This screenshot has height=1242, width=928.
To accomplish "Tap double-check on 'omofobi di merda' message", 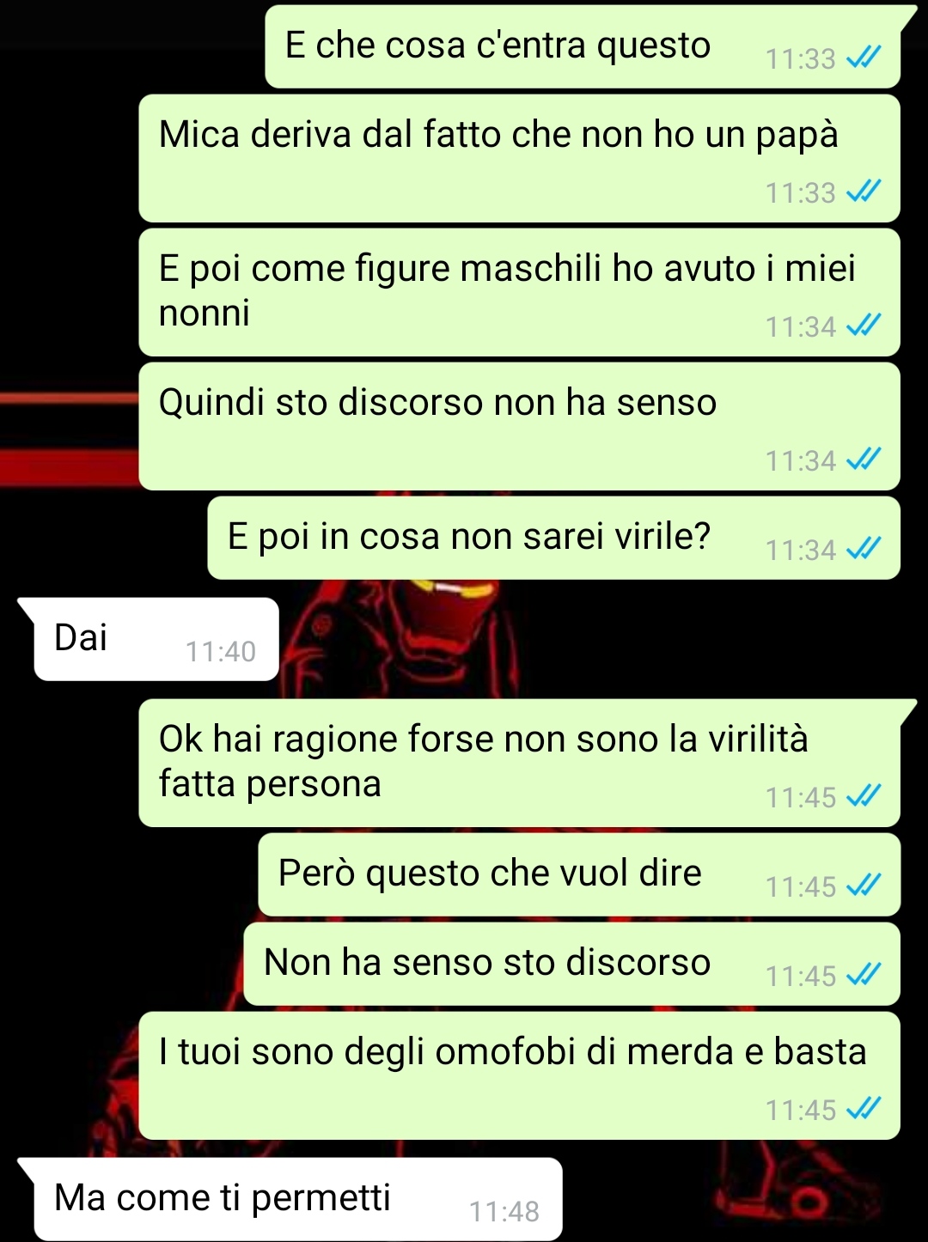I will [863, 1110].
